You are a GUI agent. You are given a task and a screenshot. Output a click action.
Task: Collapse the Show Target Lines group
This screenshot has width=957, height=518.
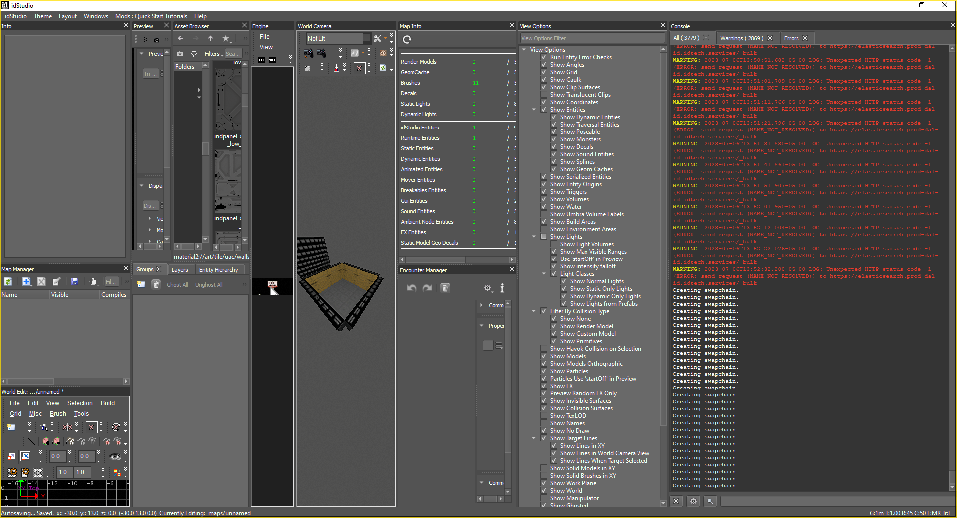[534, 438]
